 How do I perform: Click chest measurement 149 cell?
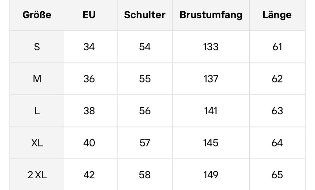[x=211, y=175]
